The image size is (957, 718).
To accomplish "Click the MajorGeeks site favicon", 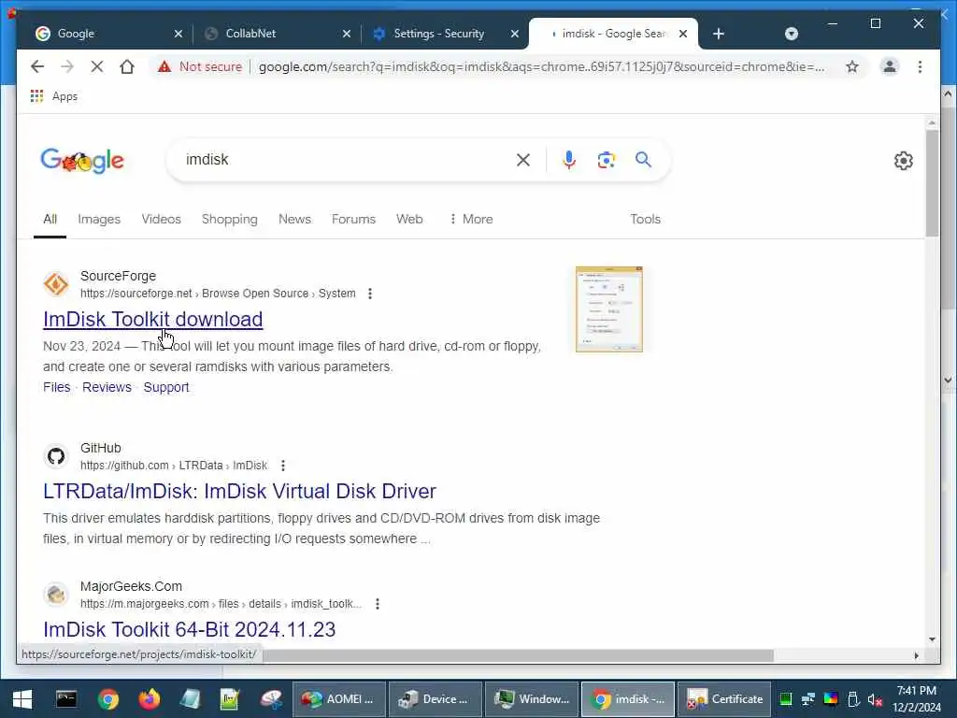I will [x=56, y=594].
